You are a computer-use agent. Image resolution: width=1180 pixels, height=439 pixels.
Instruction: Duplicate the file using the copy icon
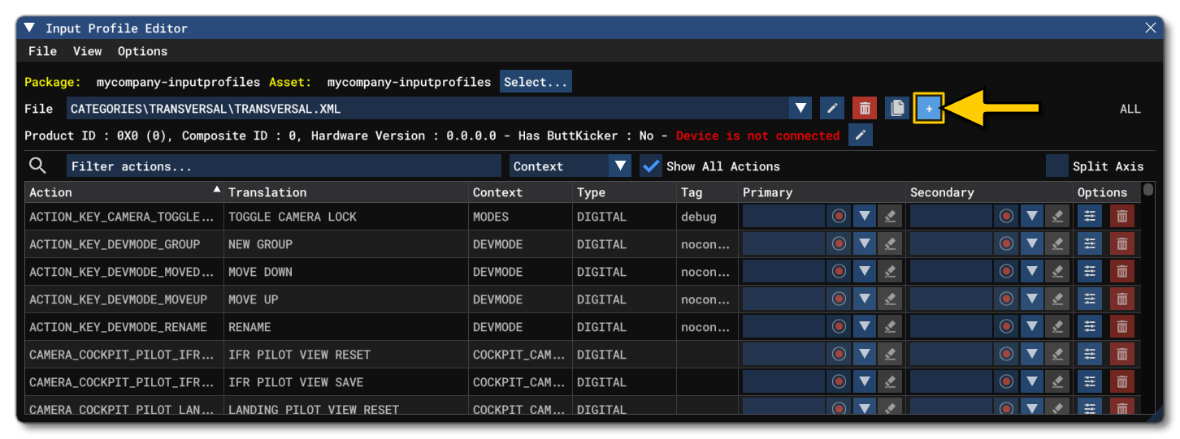(x=896, y=108)
